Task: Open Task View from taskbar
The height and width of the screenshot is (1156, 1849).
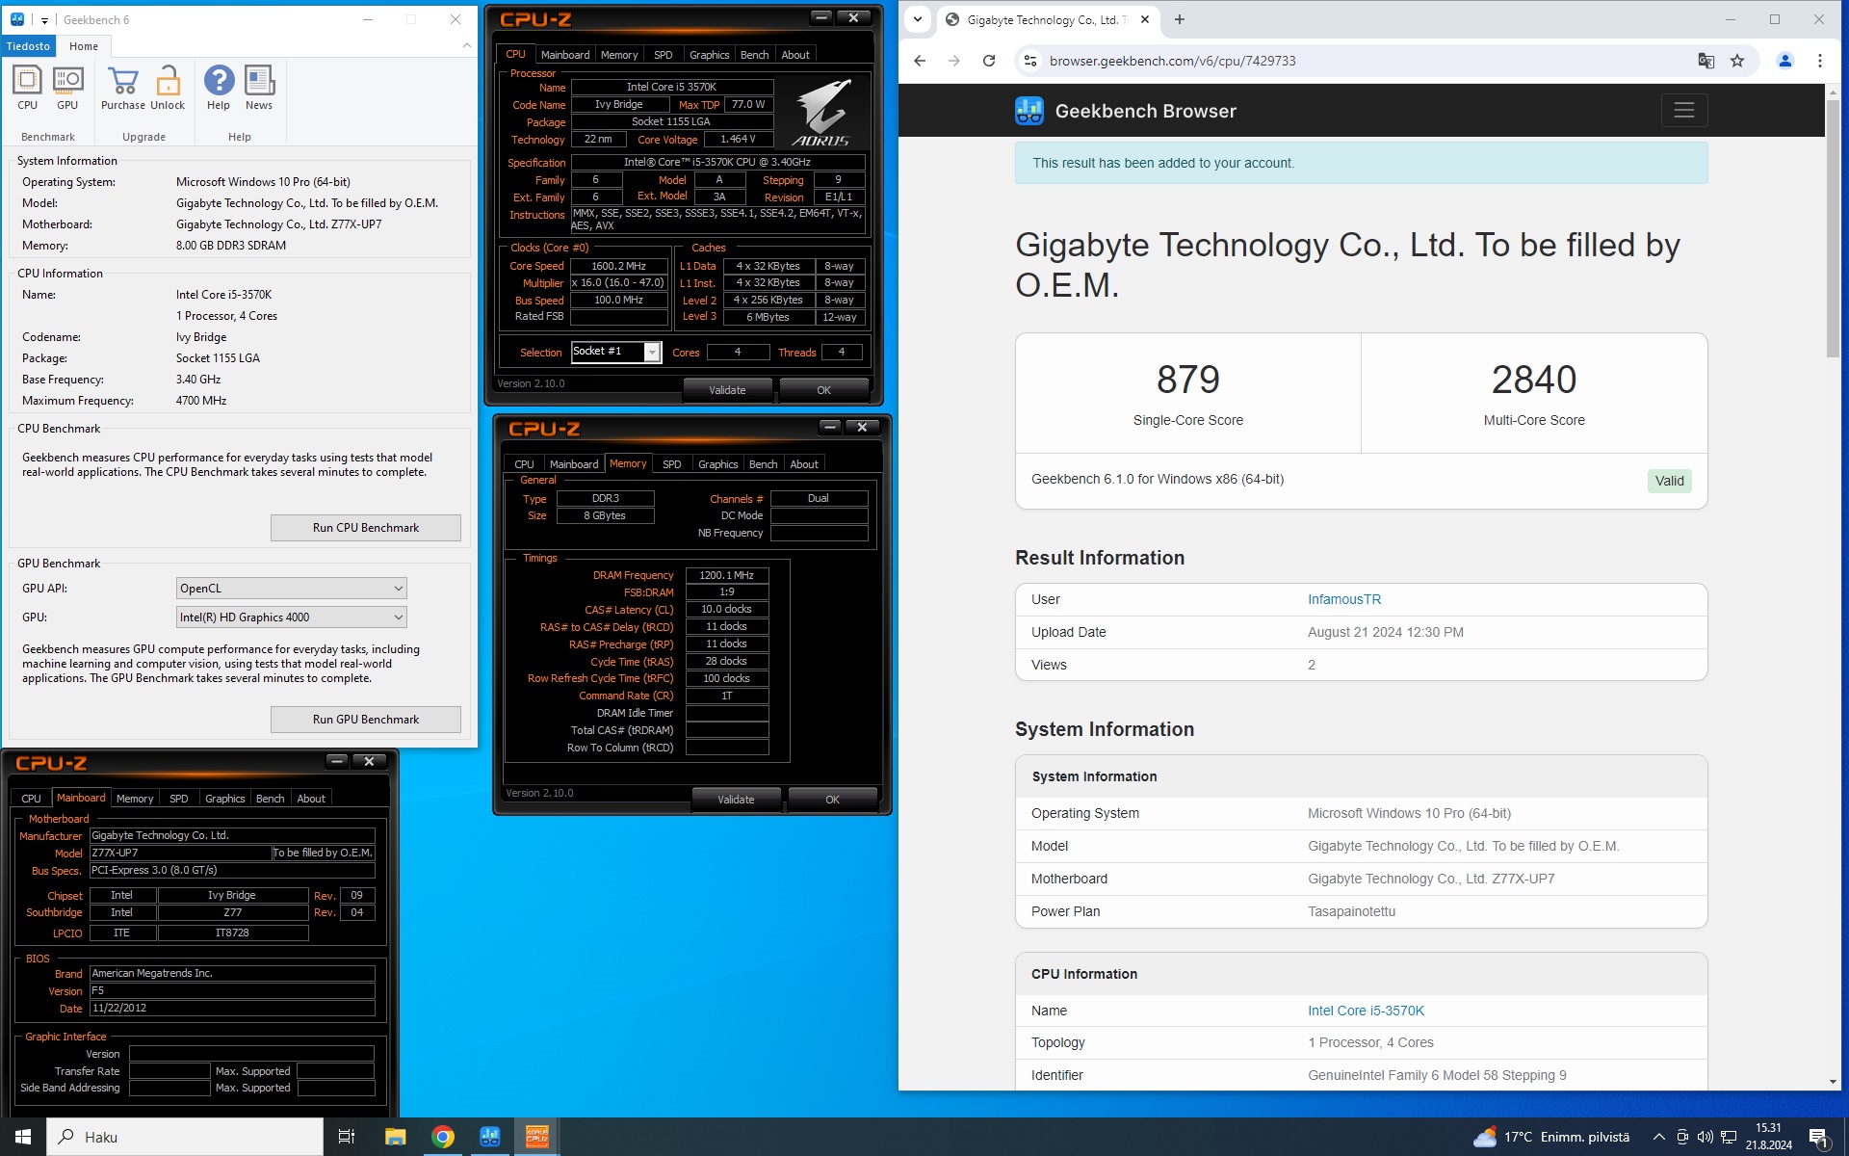Action: [347, 1137]
